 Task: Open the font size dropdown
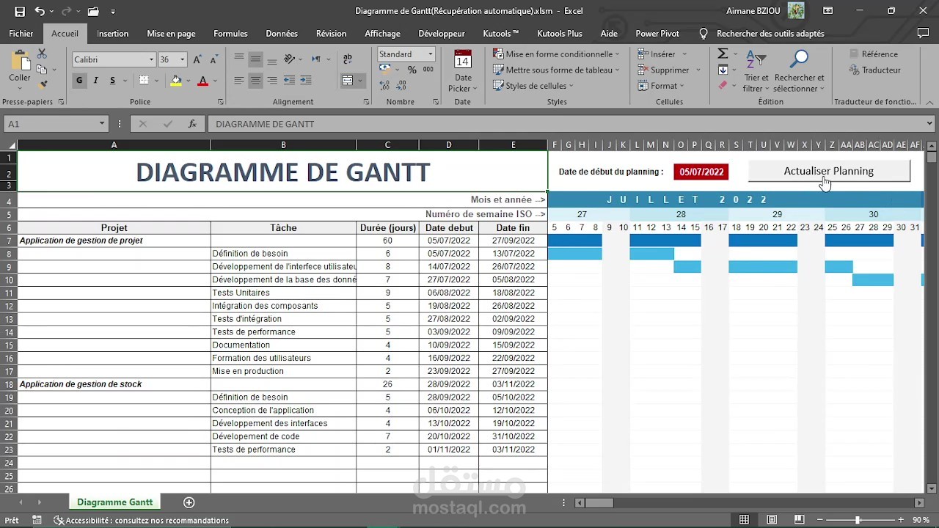point(181,59)
